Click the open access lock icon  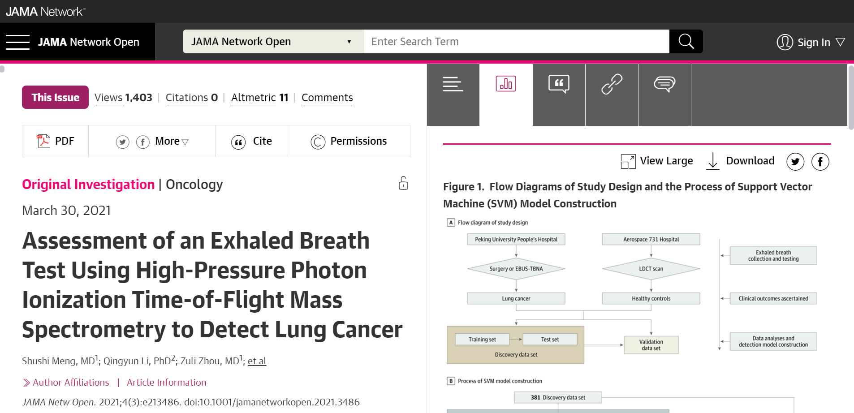(403, 183)
